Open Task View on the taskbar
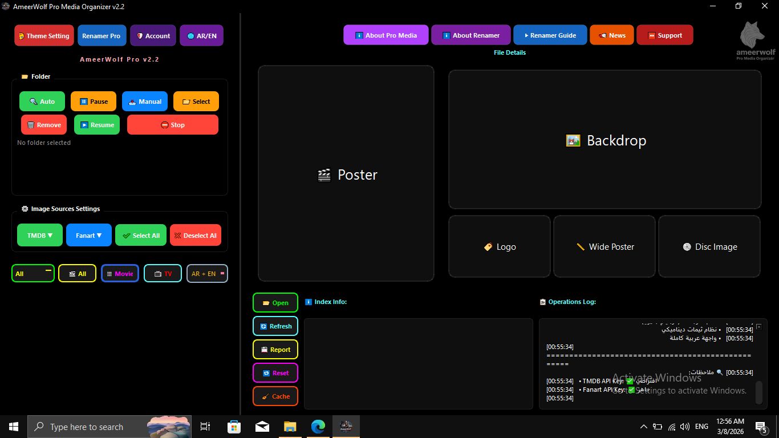Viewport: 779px width, 438px height. point(205,427)
